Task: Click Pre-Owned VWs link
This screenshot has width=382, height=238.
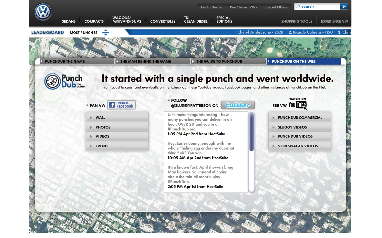Action: (x=243, y=7)
